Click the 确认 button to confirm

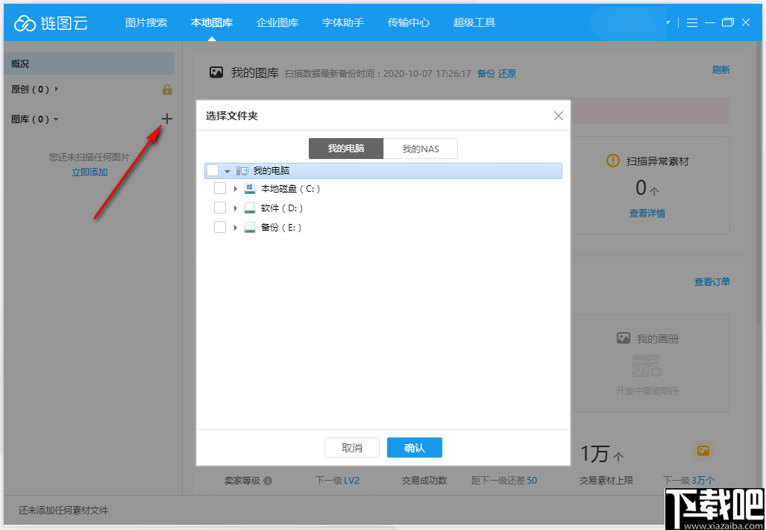pos(414,447)
